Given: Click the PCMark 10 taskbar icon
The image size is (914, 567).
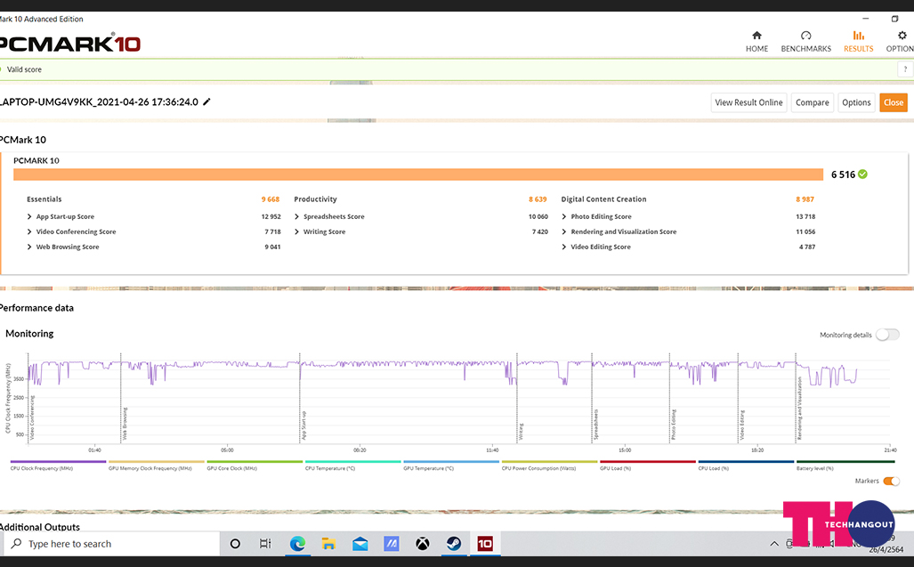Looking at the screenshot, I should 485,544.
